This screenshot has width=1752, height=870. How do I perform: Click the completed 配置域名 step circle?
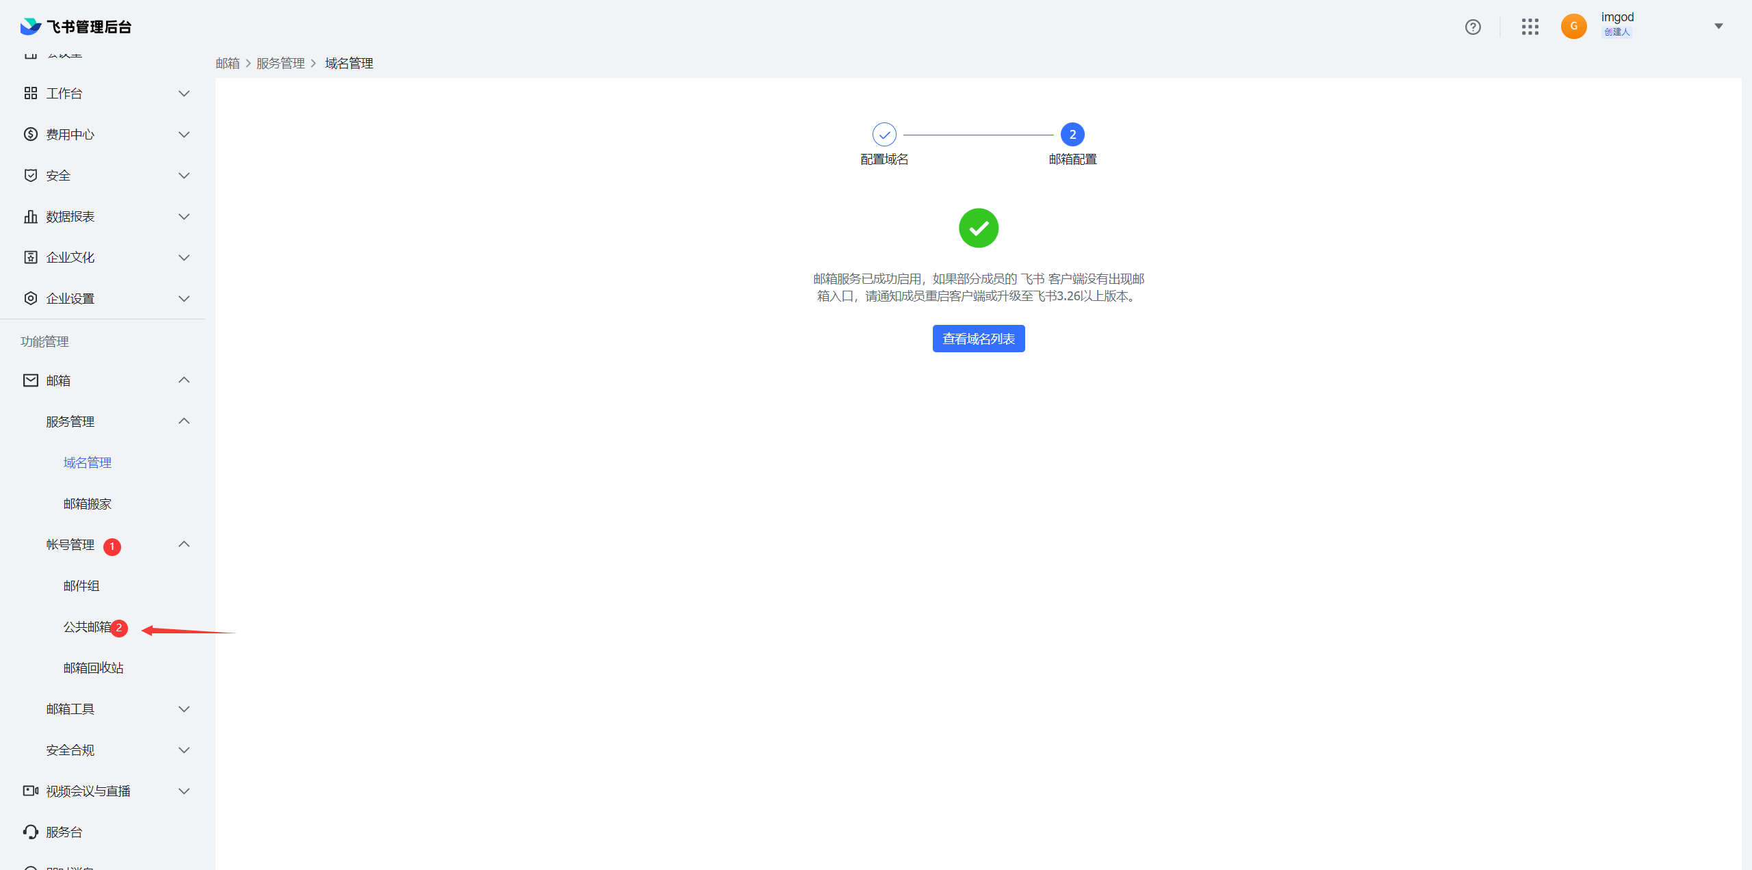coord(884,135)
